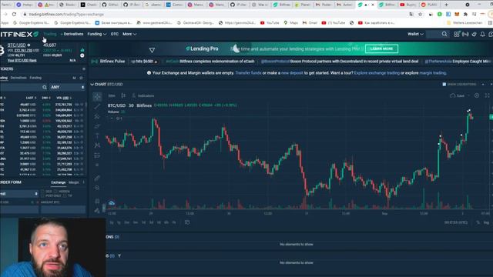Click the cloud icon on chart volume area
The width and height of the screenshot is (493, 277).
tap(111, 203)
